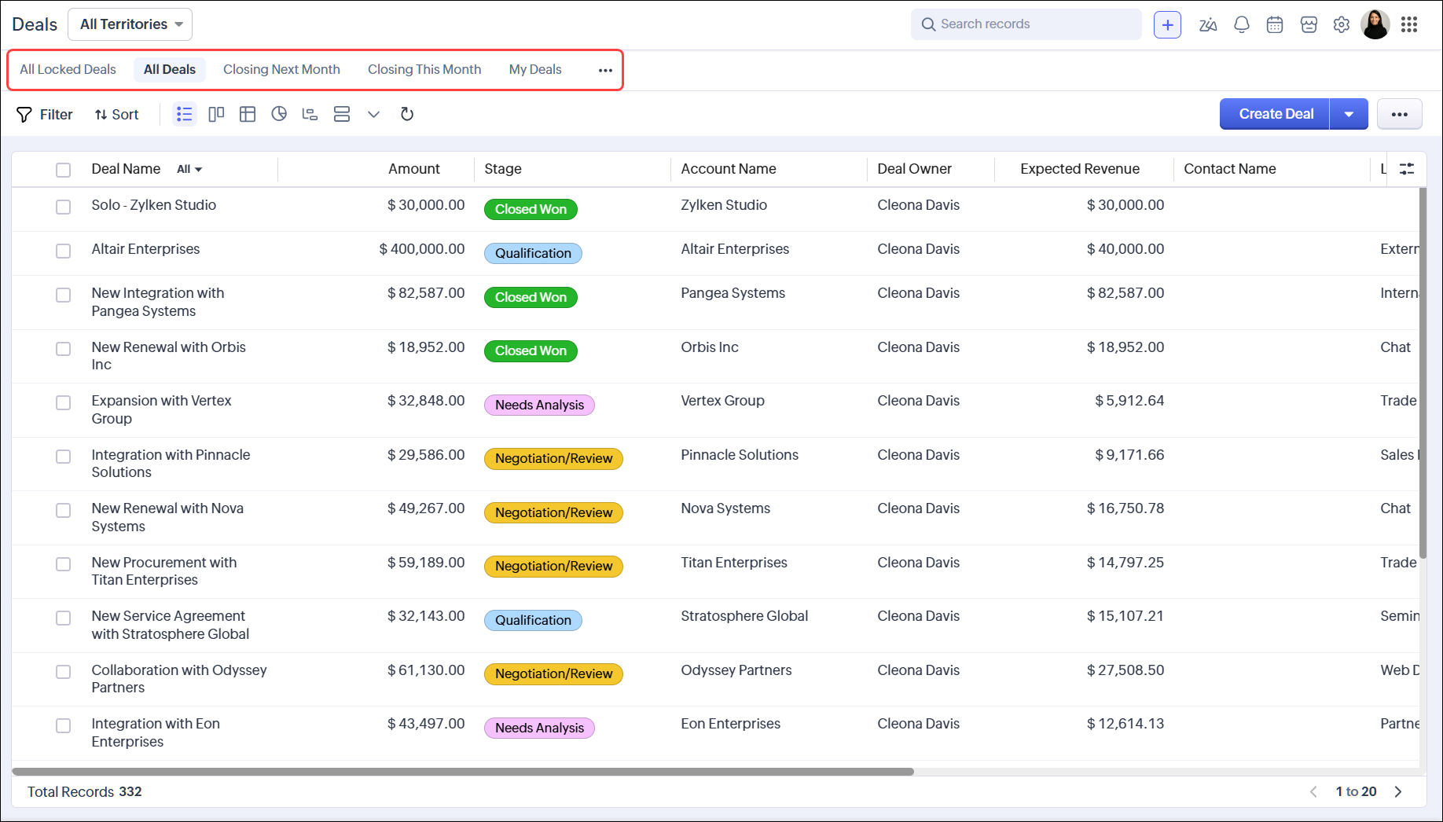
Task: Switch to Kanban view icon
Action: pos(216,115)
